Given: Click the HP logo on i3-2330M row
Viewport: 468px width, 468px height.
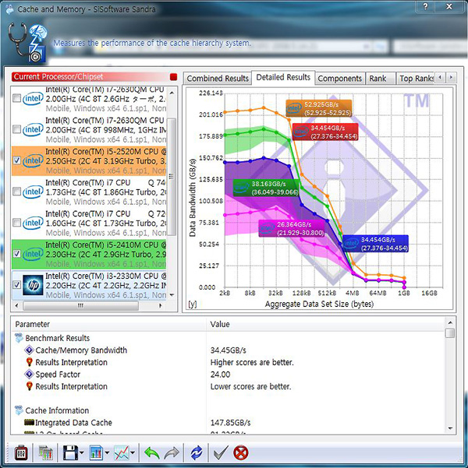Looking at the screenshot, I should (33, 285).
